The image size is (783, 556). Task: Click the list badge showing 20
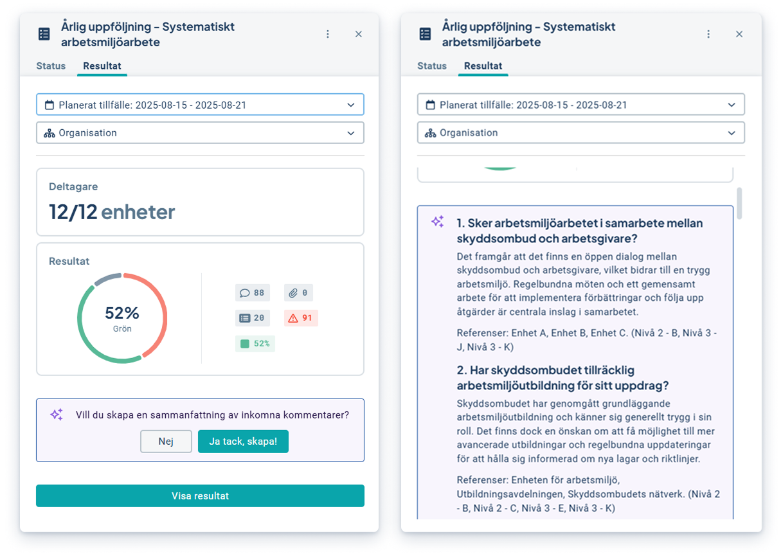coord(253,318)
